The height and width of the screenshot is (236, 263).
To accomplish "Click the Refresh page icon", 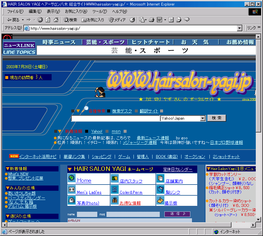I will (x=48, y=20).
